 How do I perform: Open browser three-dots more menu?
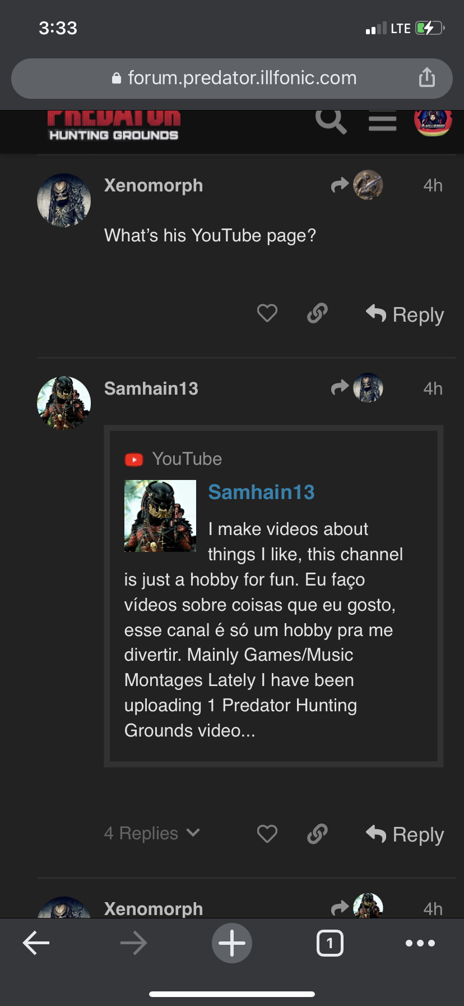pos(420,943)
